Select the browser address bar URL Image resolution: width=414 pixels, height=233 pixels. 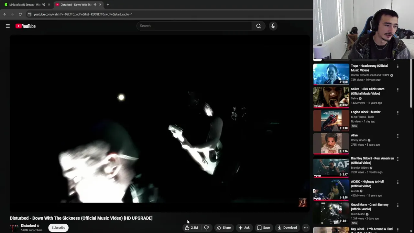pos(83,14)
